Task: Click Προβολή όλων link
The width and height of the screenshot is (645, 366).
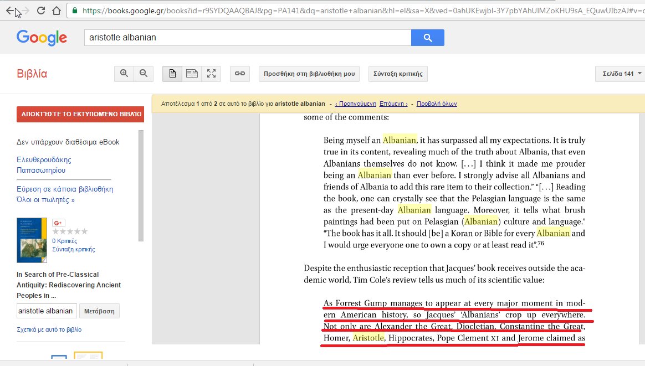Action: (437, 104)
